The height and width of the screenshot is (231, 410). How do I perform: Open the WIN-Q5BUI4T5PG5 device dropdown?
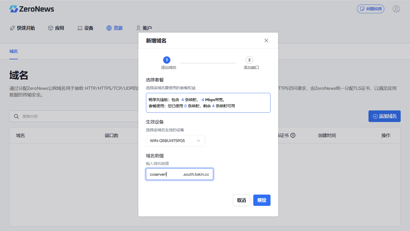[x=175, y=141]
